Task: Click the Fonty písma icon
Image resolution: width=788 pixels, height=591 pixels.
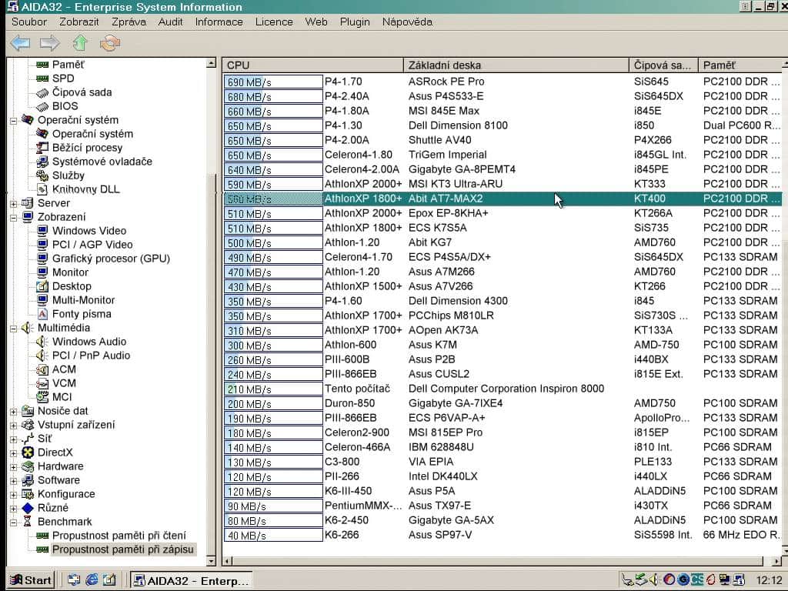Action: pyautogui.click(x=42, y=314)
